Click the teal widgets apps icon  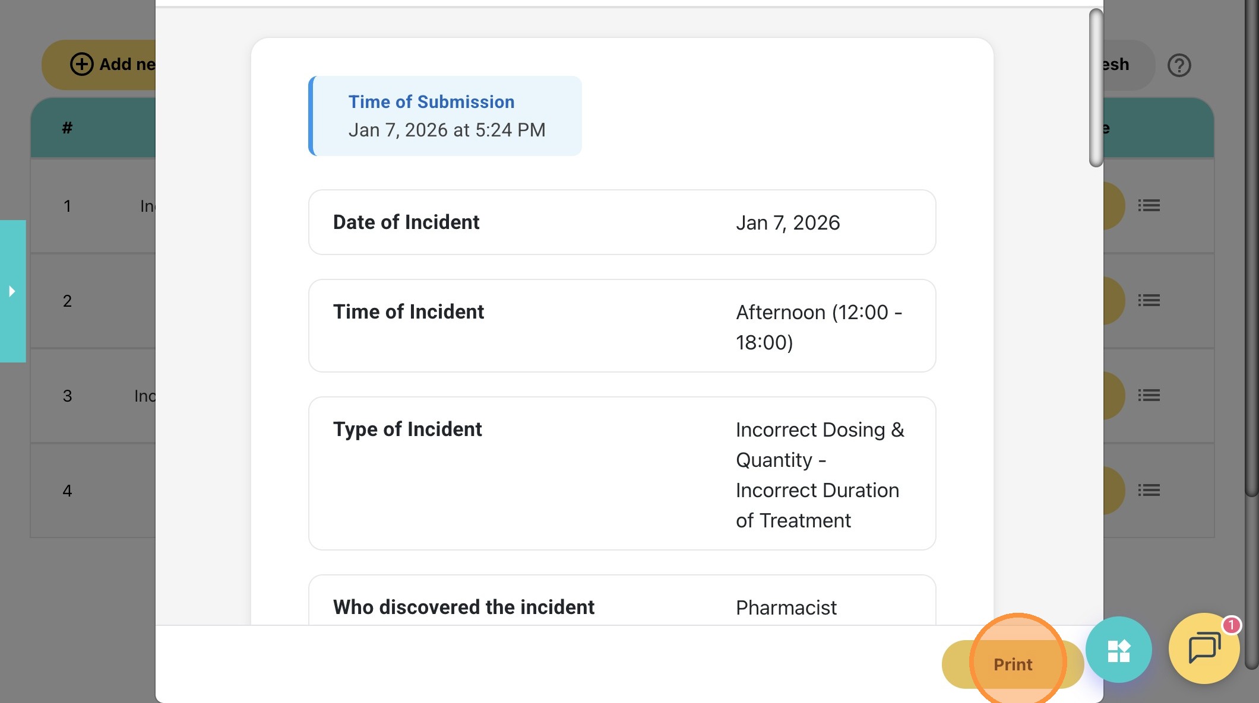[1118, 650]
